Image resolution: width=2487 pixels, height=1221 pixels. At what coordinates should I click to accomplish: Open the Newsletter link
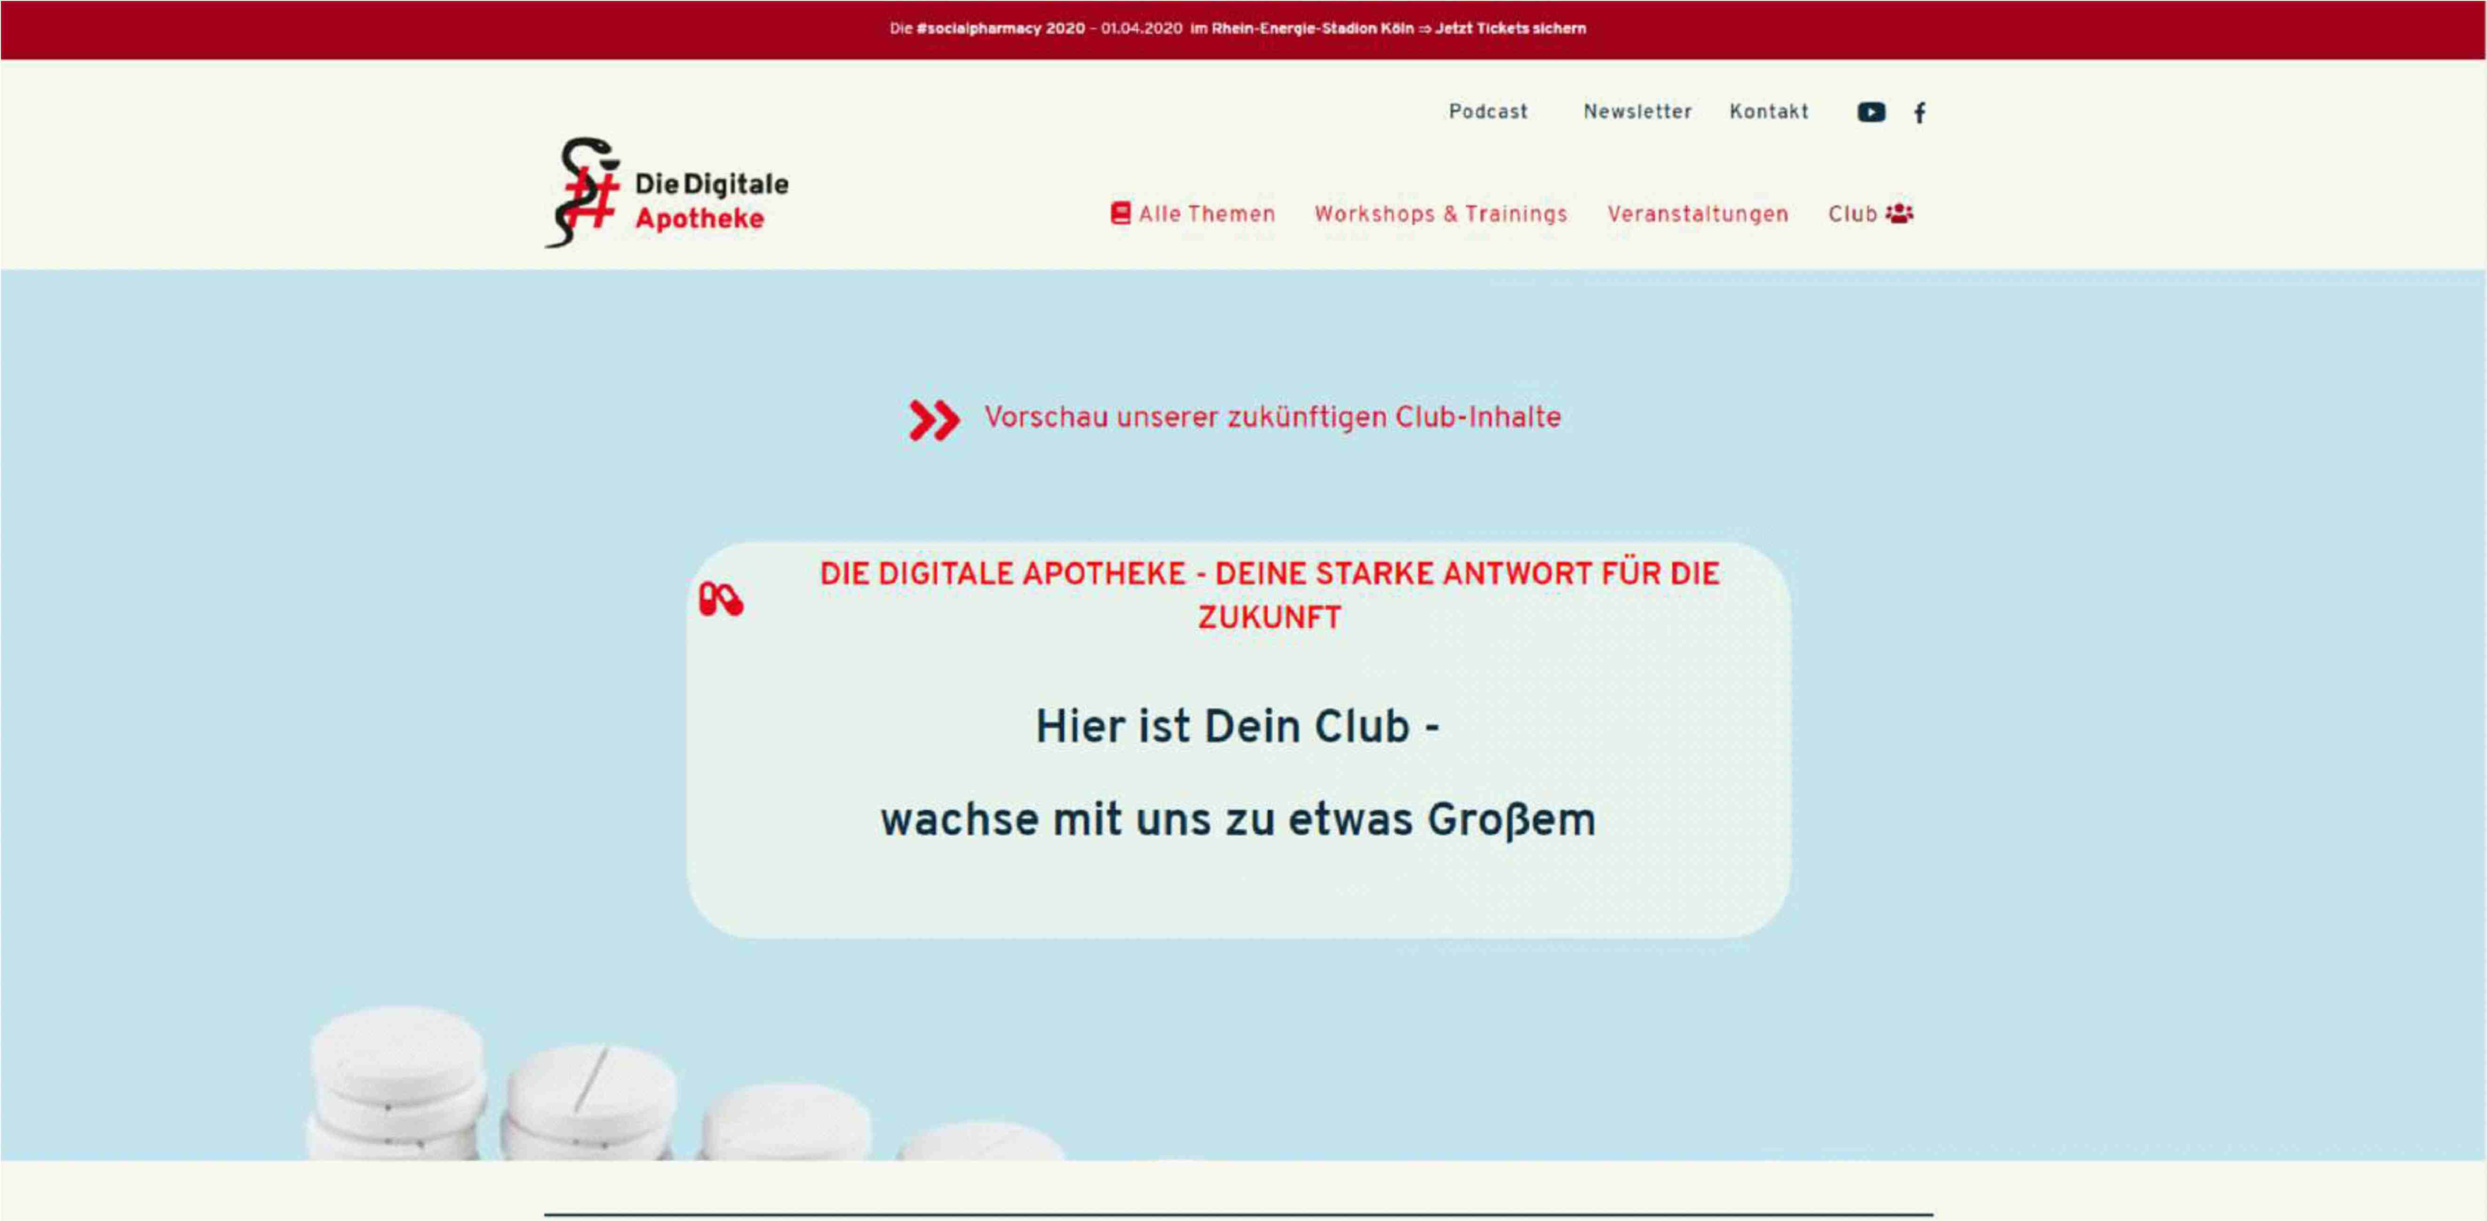click(1637, 112)
